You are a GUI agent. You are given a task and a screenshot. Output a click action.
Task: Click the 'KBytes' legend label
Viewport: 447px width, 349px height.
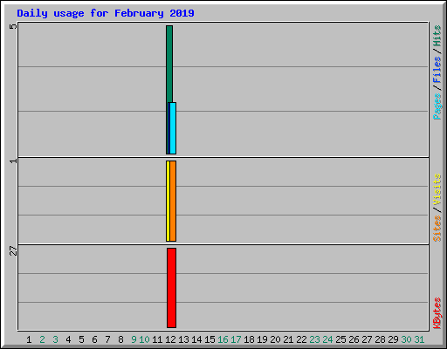pos(437,313)
